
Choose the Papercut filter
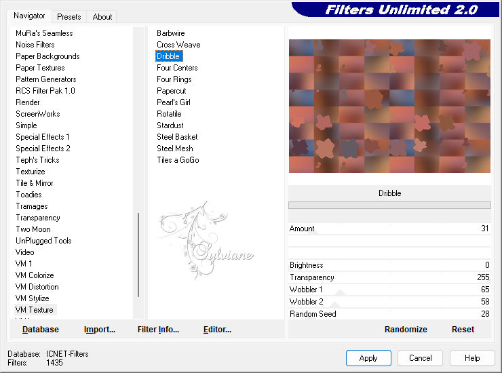point(171,91)
